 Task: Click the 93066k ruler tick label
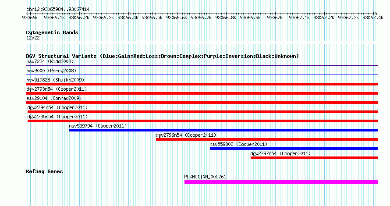tap(30, 18)
